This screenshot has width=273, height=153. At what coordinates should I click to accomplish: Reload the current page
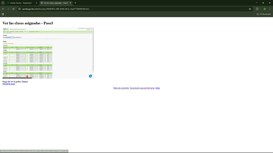[13, 9]
